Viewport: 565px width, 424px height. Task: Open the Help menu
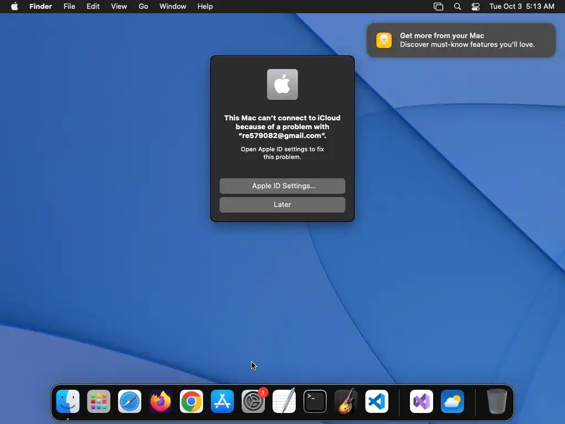pos(205,7)
